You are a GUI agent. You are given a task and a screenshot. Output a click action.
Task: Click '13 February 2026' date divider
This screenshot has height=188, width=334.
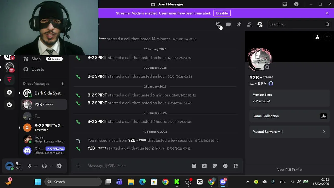point(155,132)
